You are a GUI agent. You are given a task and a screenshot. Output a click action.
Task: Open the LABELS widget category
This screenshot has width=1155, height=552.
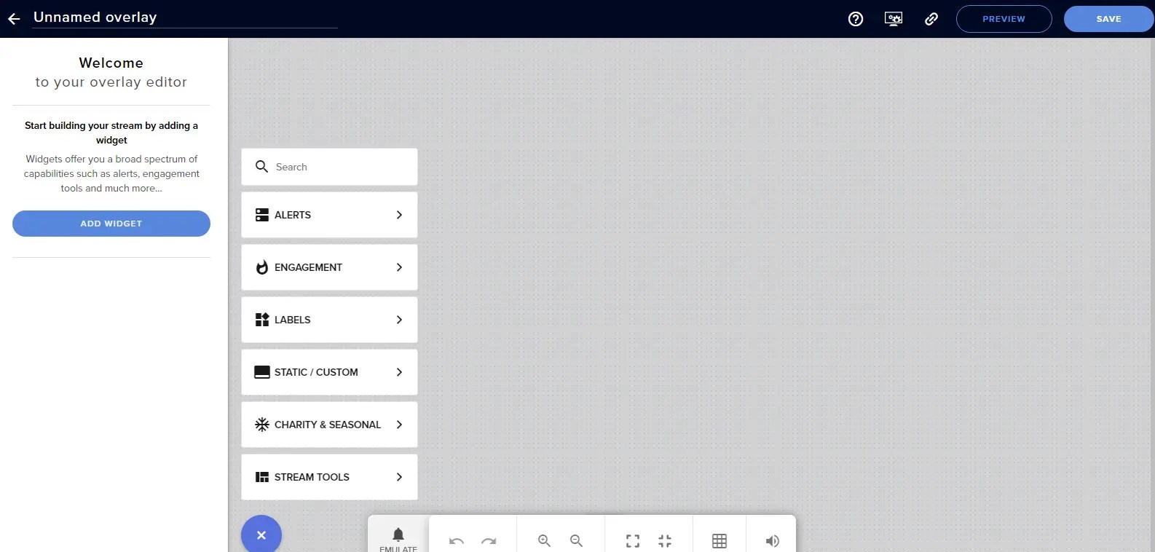[x=329, y=320]
